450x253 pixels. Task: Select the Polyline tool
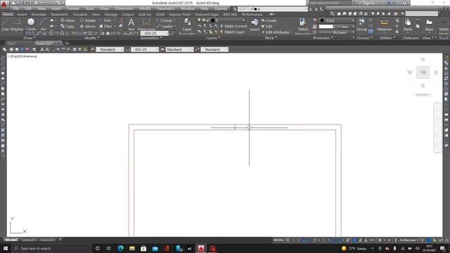(x=17, y=25)
